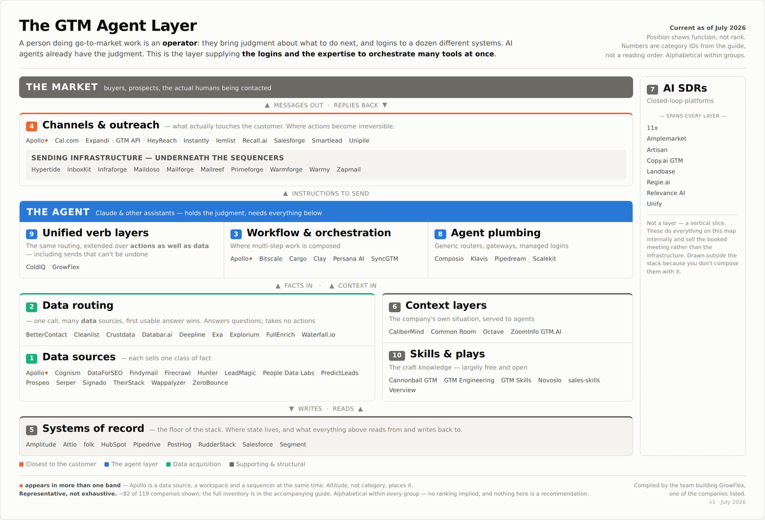Click 'Artisan' in the AI SDRs list
The image size is (765, 520).
657,150
